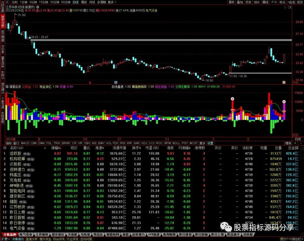This screenshot has width=304, height=241.
Task: Click the table vertical scrollbar up arrow
Action: [x=302, y=147]
